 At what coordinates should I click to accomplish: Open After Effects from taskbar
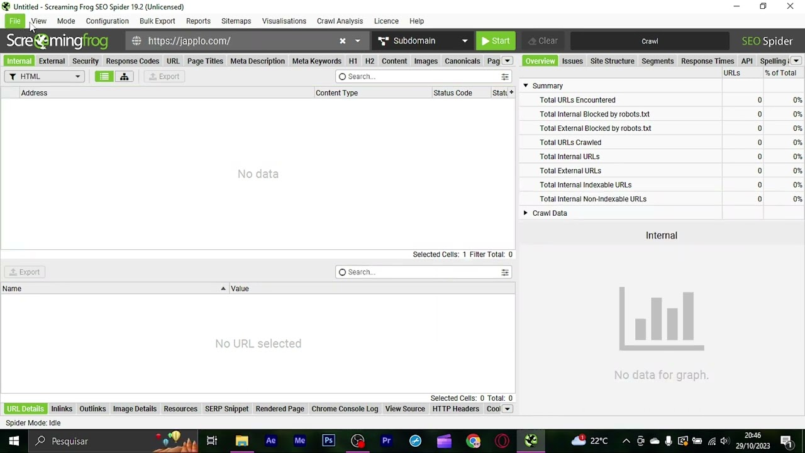pyautogui.click(x=271, y=441)
